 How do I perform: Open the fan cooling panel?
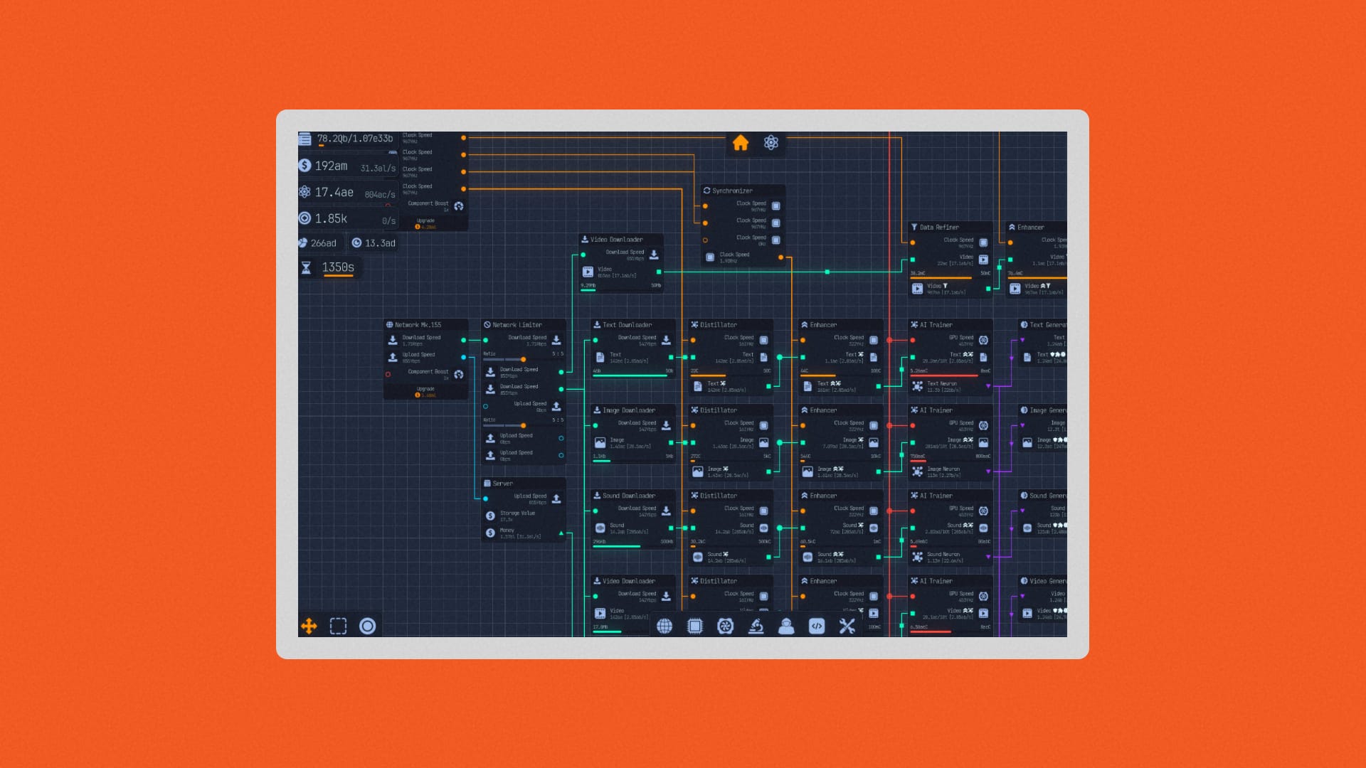(x=725, y=626)
